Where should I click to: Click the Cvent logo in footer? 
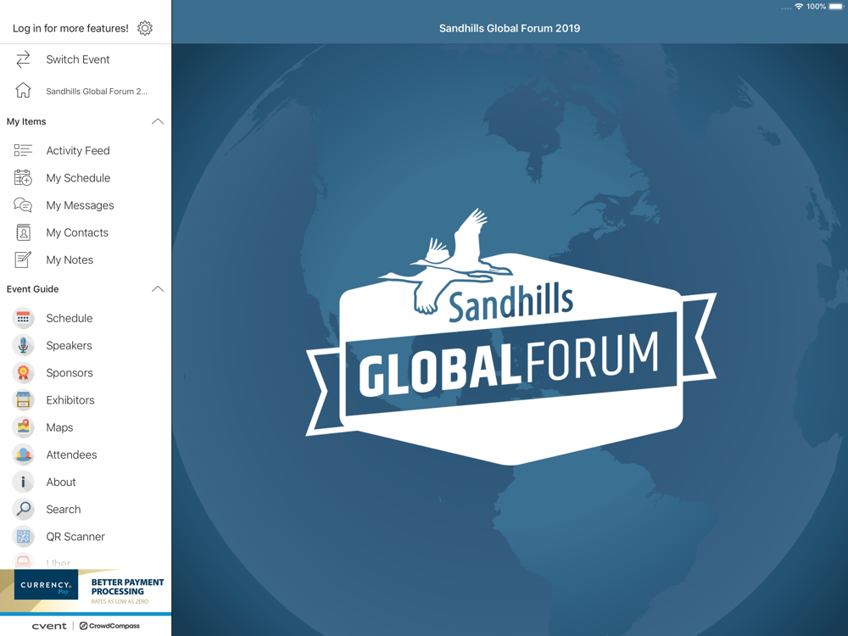click(x=49, y=626)
